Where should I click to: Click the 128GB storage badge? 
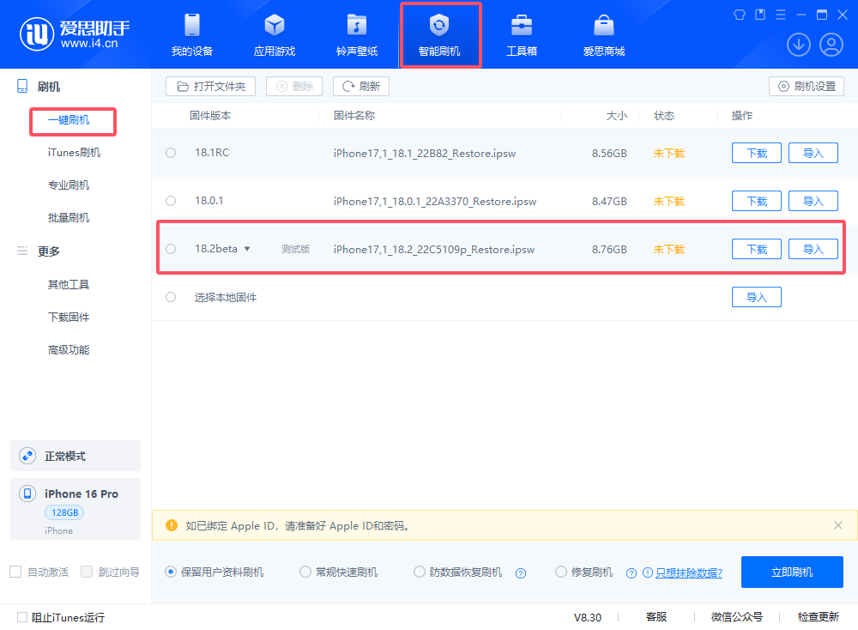coord(64,513)
